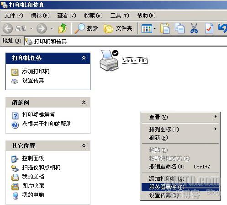Click the printing help blue question icon
227x205 pixels.
tap(15, 125)
